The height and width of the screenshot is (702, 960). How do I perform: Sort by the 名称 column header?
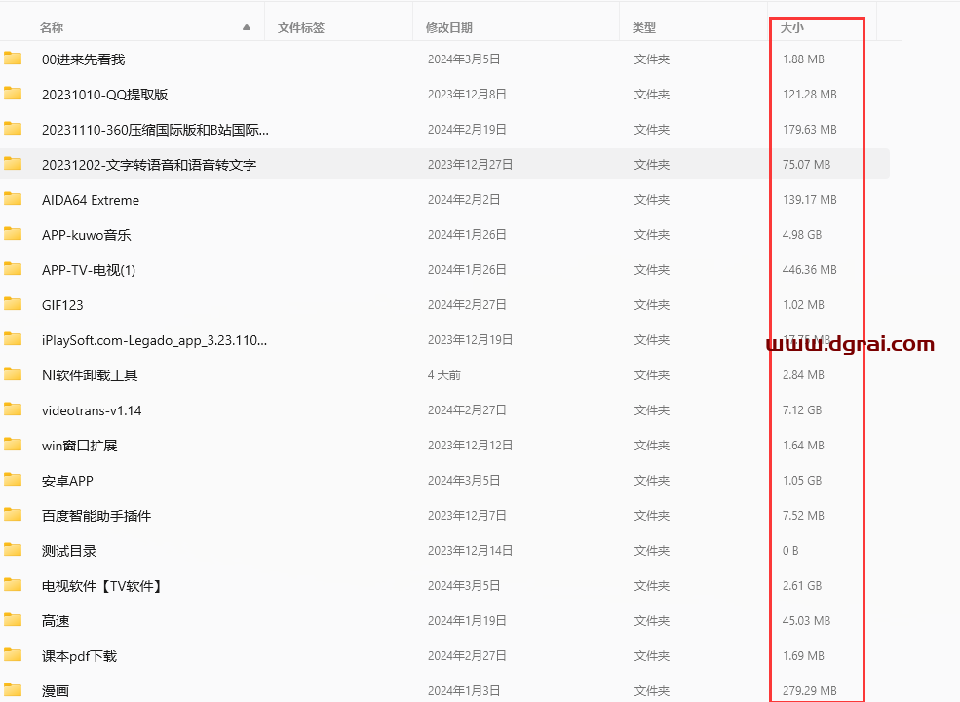[52, 27]
